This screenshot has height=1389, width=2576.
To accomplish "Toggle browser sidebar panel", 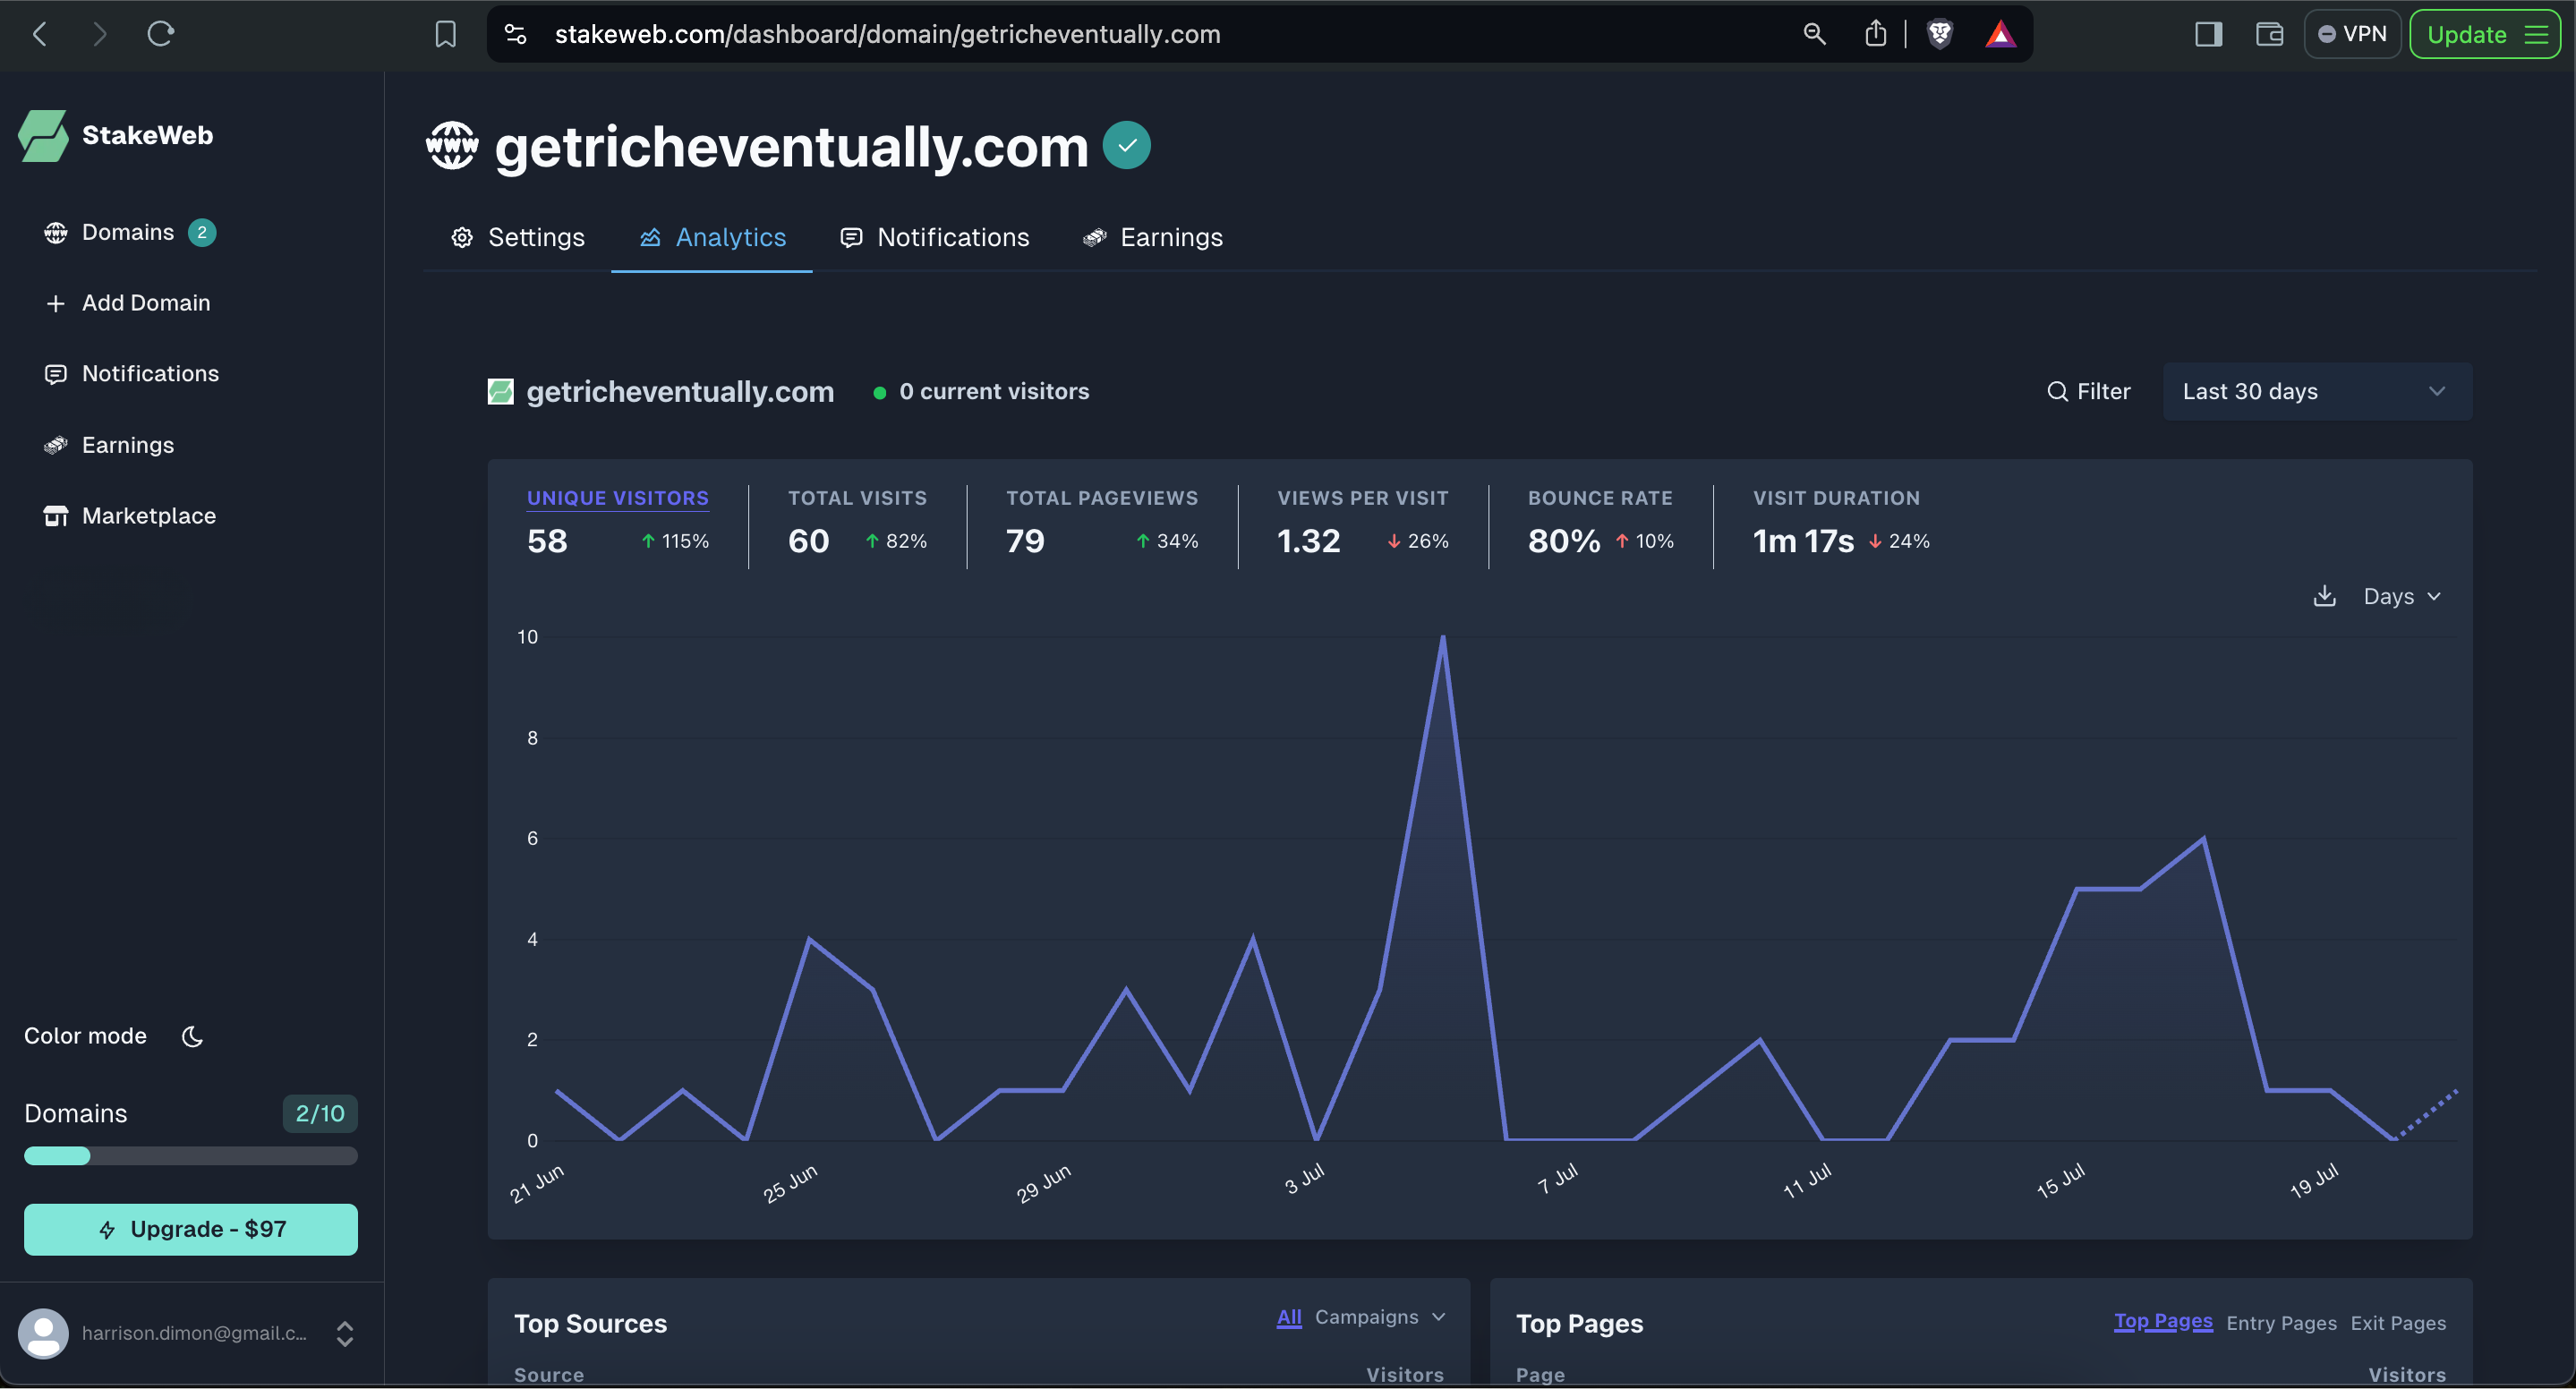I will tap(2208, 34).
